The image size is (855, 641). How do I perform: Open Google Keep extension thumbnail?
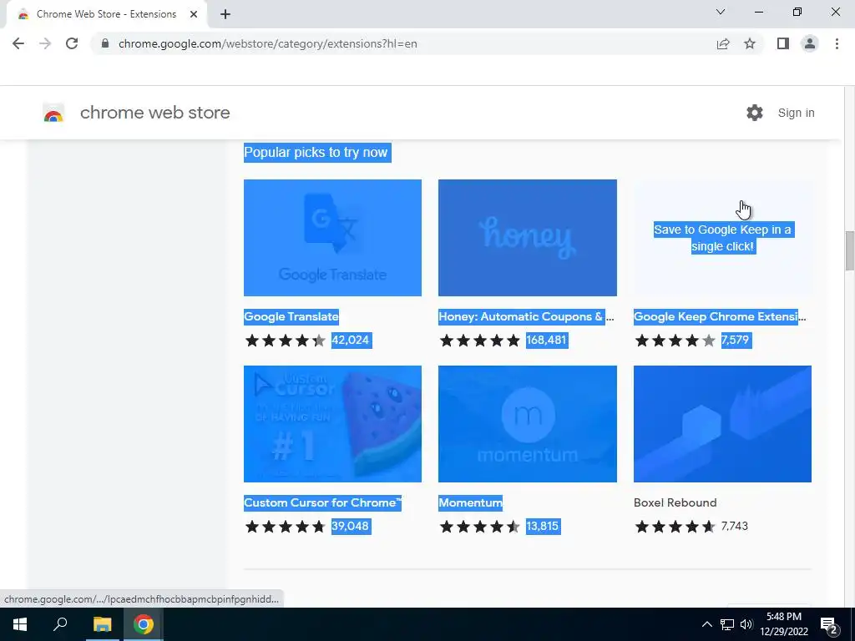click(x=722, y=238)
